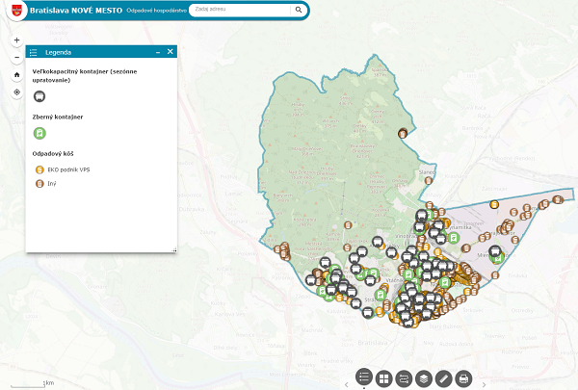This screenshot has height=390, width=578.
Task: Open the basemap gallery widget
Action: point(383,378)
